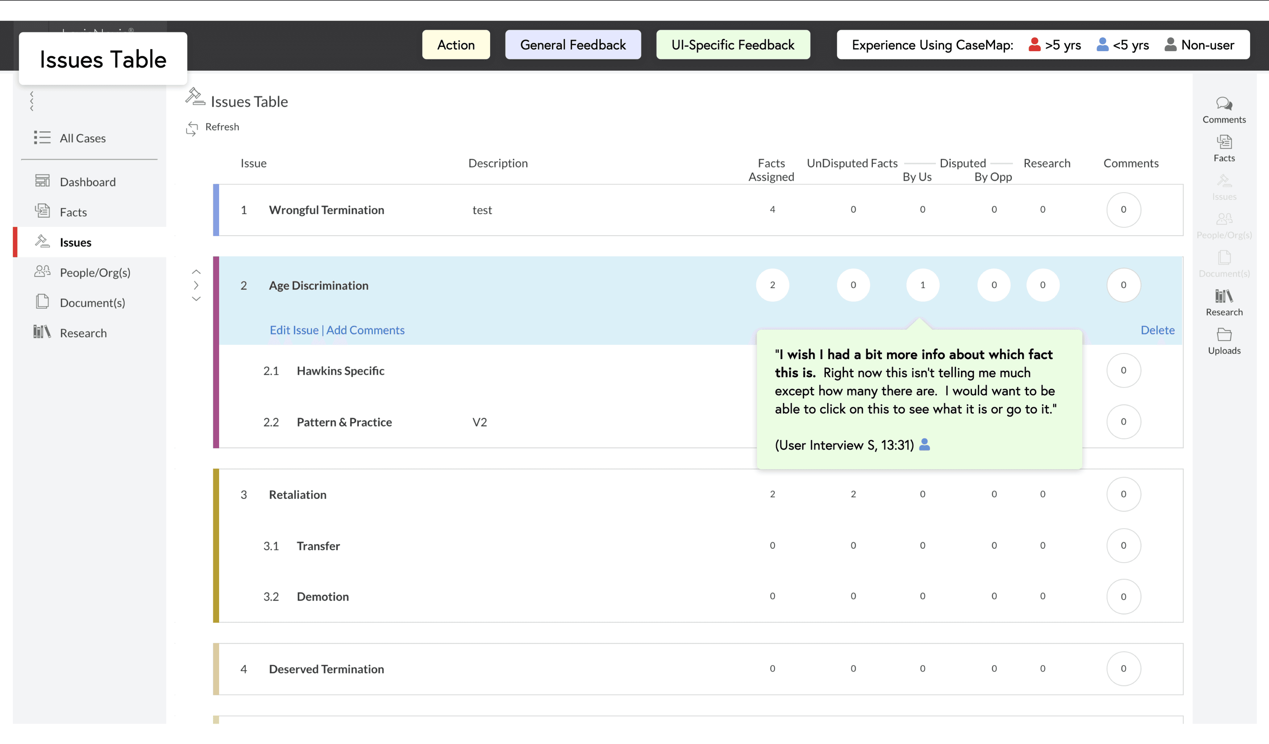
Task: Click the Edit Issue link
Action: (294, 330)
